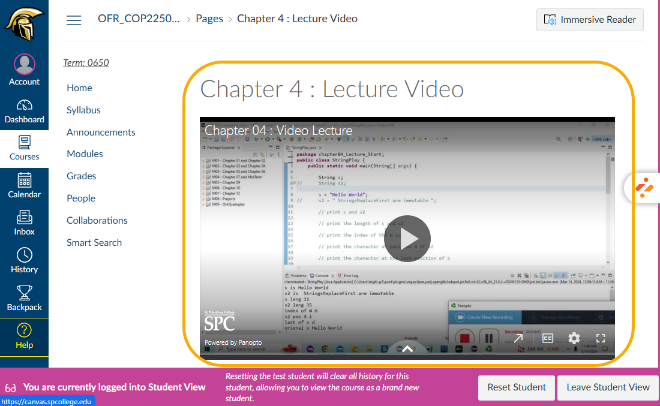Click the Student View glasses icon
The width and height of the screenshot is (660, 406).
(x=11, y=387)
